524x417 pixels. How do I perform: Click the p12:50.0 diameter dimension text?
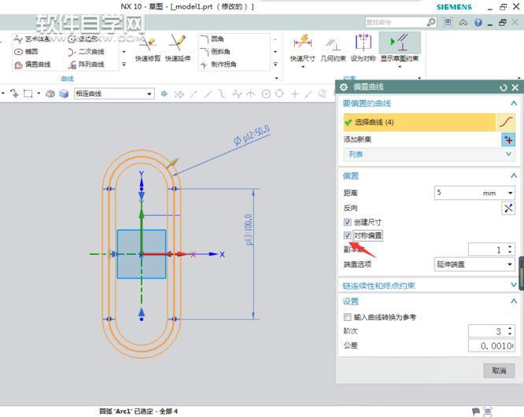[x=253, y=135]
